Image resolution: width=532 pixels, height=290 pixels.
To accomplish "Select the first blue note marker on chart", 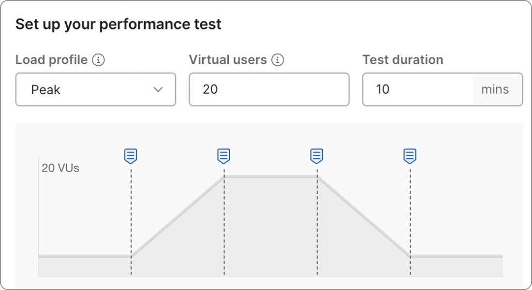I will point(131,156).
